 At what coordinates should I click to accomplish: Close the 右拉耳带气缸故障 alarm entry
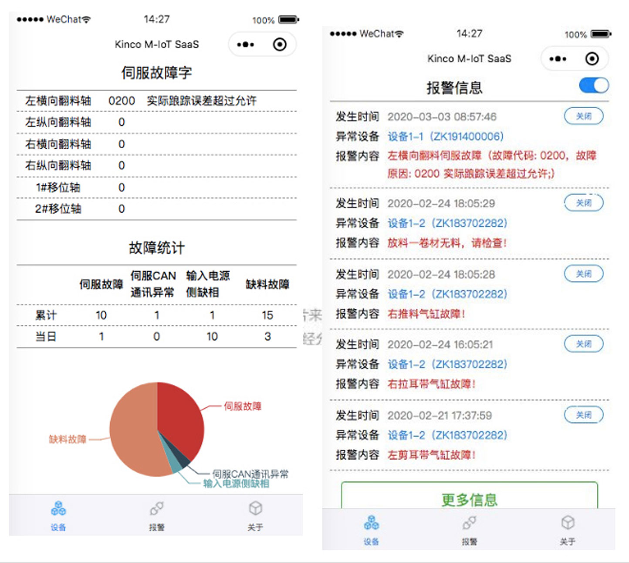coord(584,344)
